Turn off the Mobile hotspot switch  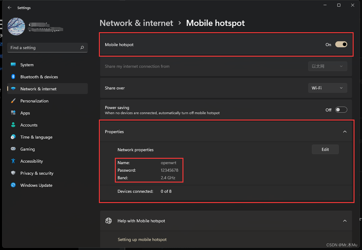pos(341,44)
